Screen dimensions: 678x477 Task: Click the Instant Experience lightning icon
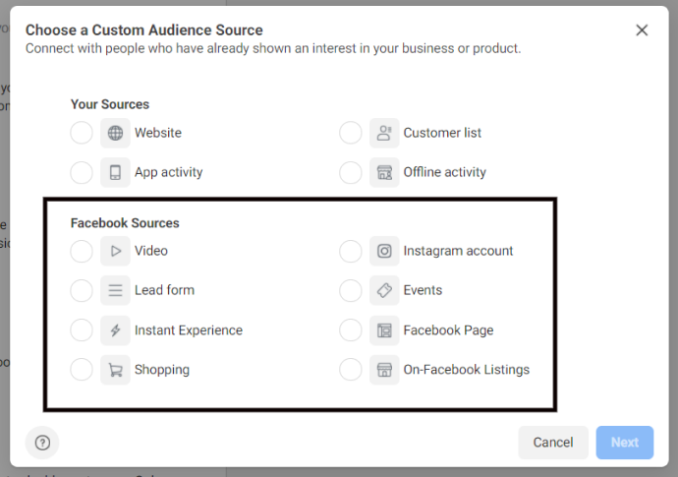[x=115, y=330]
